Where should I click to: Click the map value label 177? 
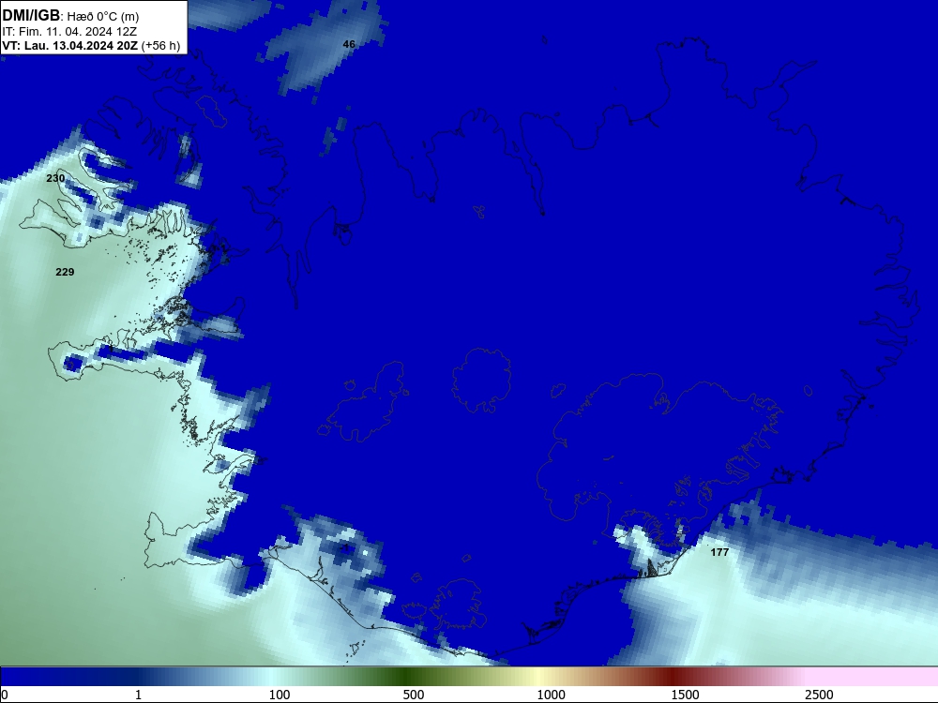tap(719, 552)
